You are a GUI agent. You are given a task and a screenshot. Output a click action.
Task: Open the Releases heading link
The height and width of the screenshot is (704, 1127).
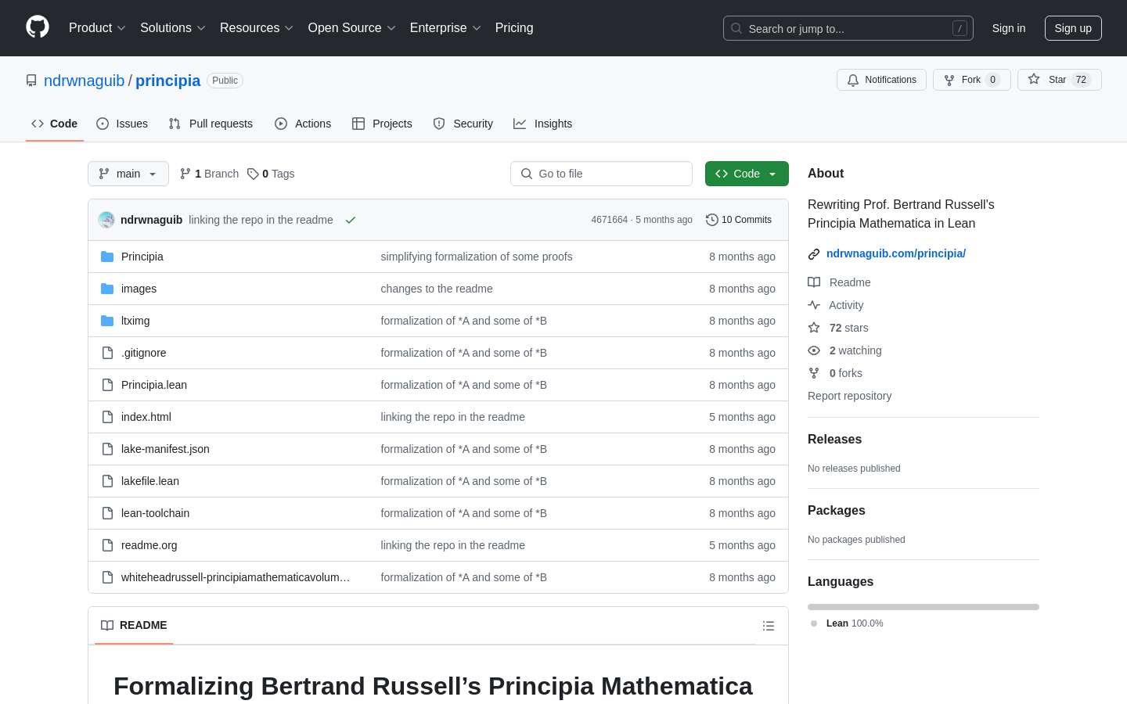[x=834, y=440]
